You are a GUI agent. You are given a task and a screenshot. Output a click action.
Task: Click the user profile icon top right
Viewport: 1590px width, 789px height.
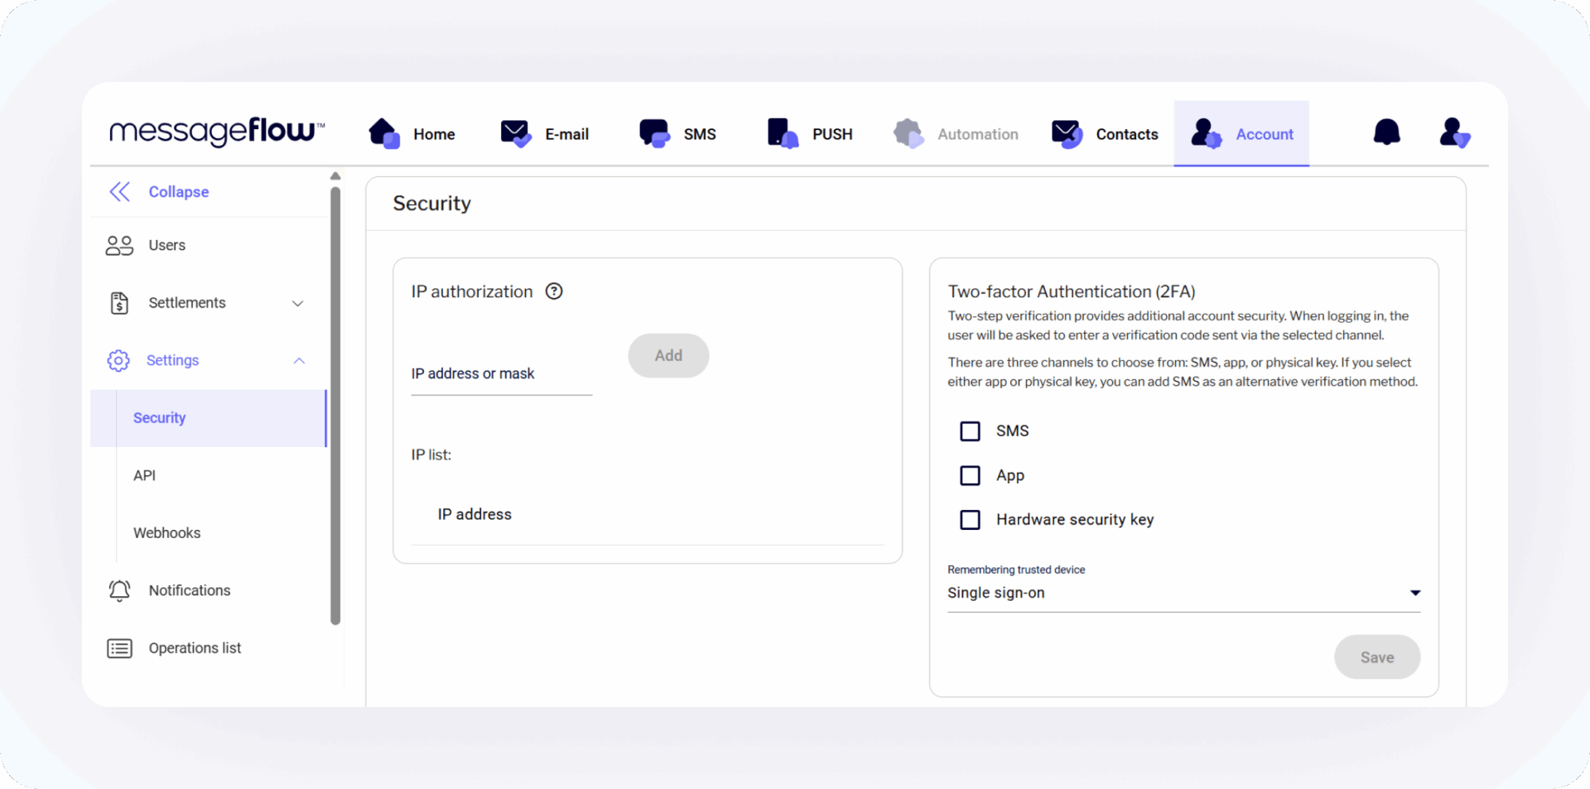[1454, 132]
